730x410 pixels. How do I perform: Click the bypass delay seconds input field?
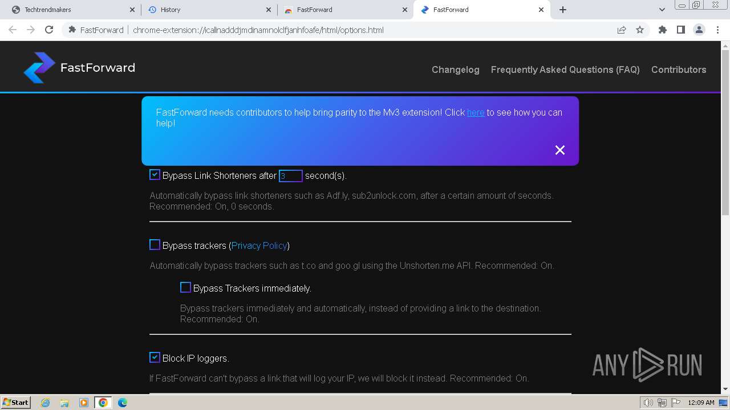pyautogui.click(x=291, y=176)
